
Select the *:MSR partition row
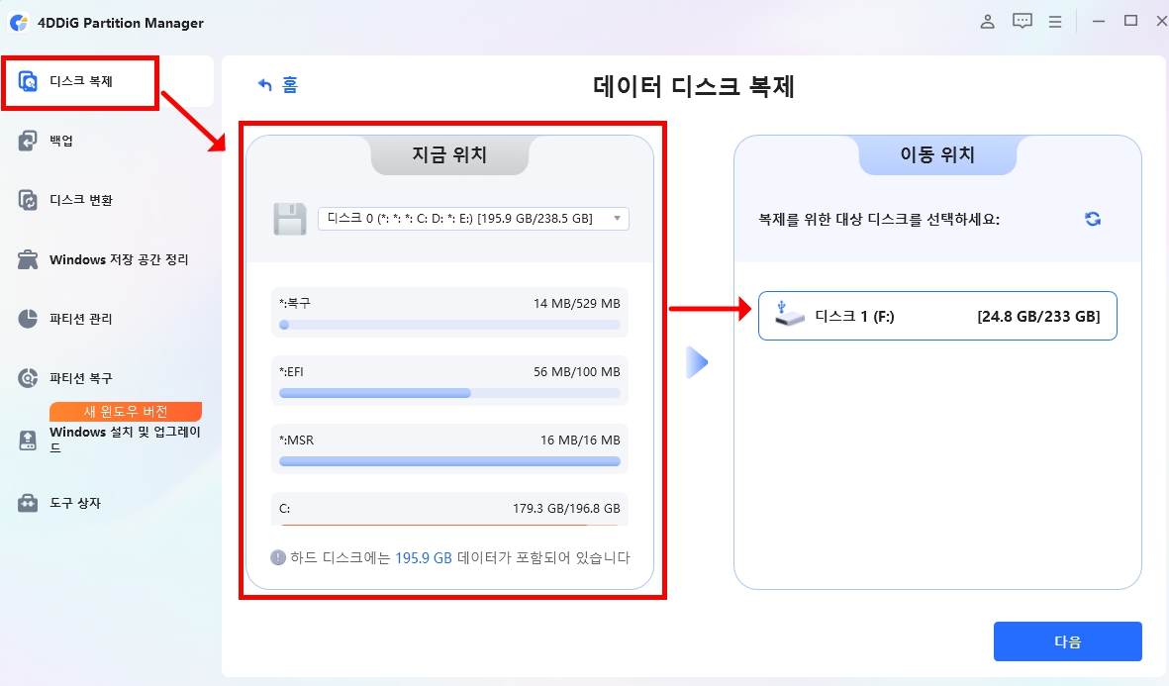(x=449, y=448)
